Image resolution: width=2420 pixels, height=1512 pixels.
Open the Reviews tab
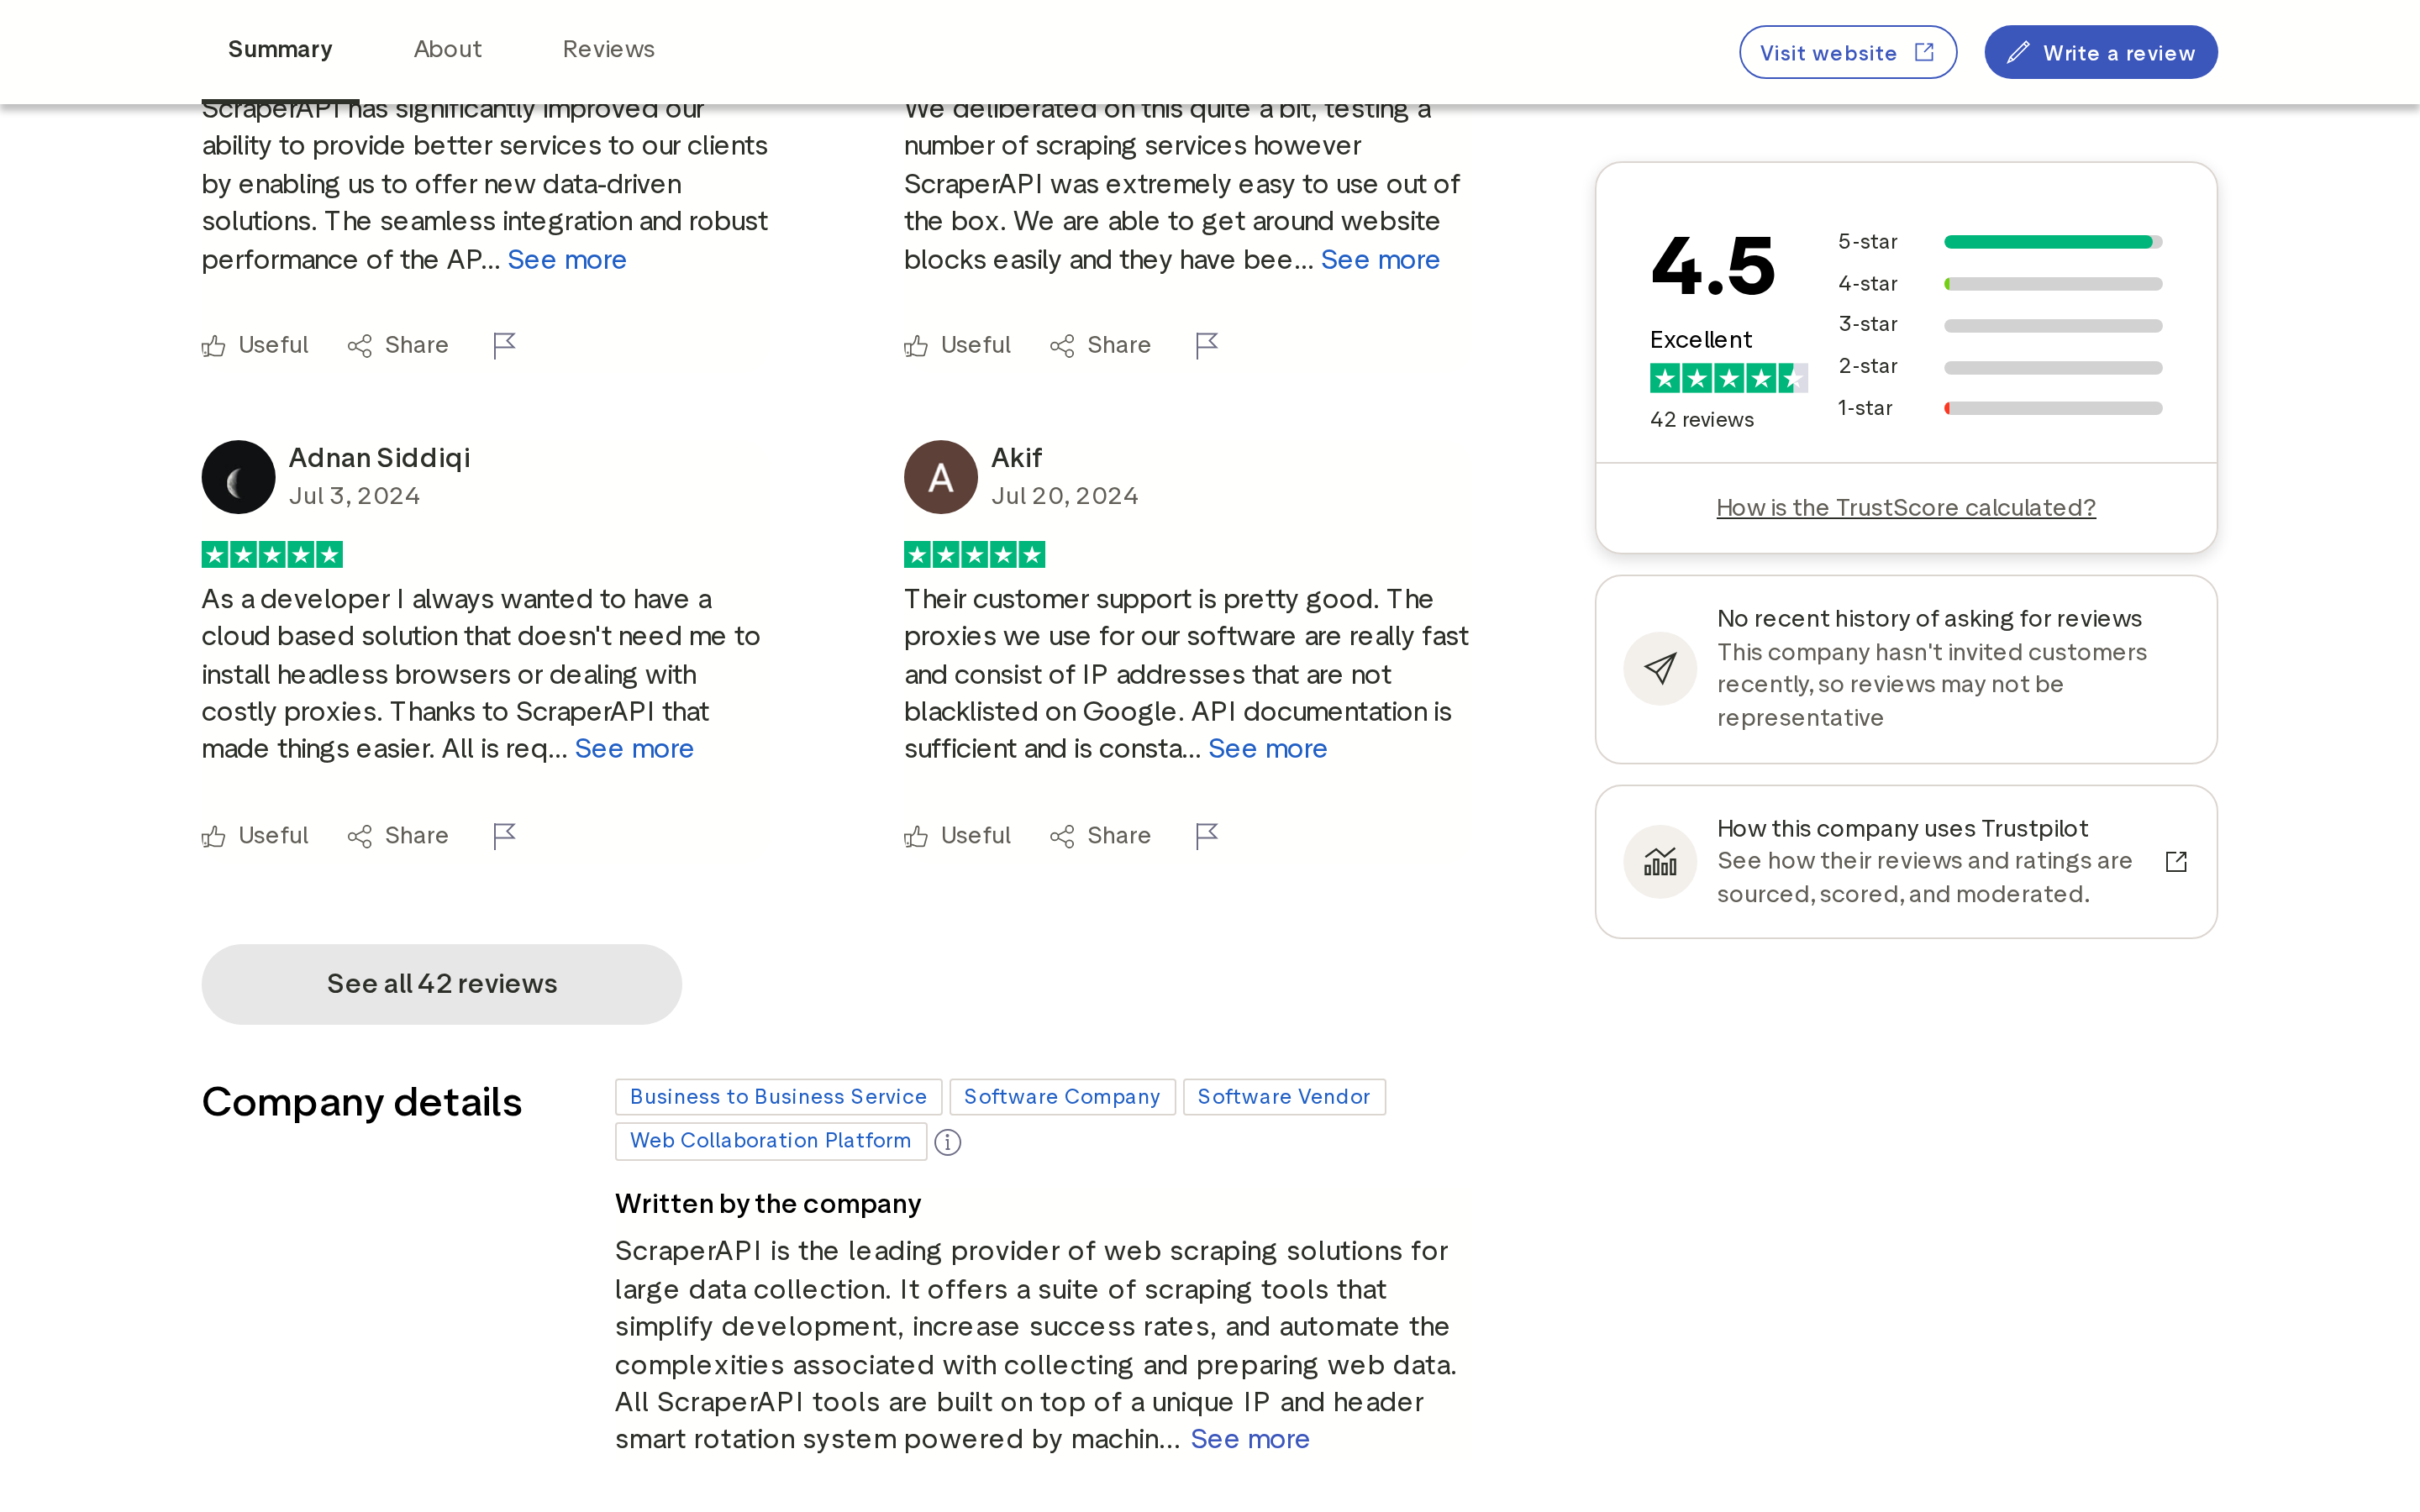pos(608,49)
